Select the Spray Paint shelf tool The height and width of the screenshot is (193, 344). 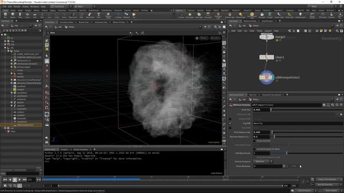90,15
